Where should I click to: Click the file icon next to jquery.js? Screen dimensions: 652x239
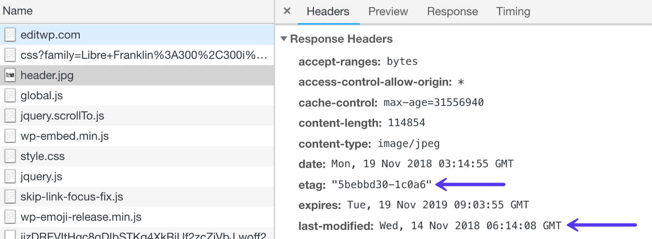(x=10, y=176)
